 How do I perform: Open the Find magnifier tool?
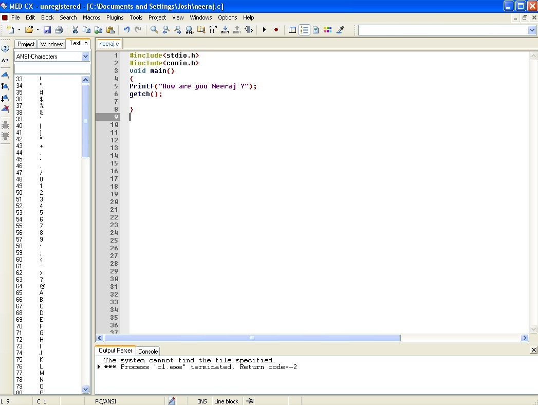[154, 29]
